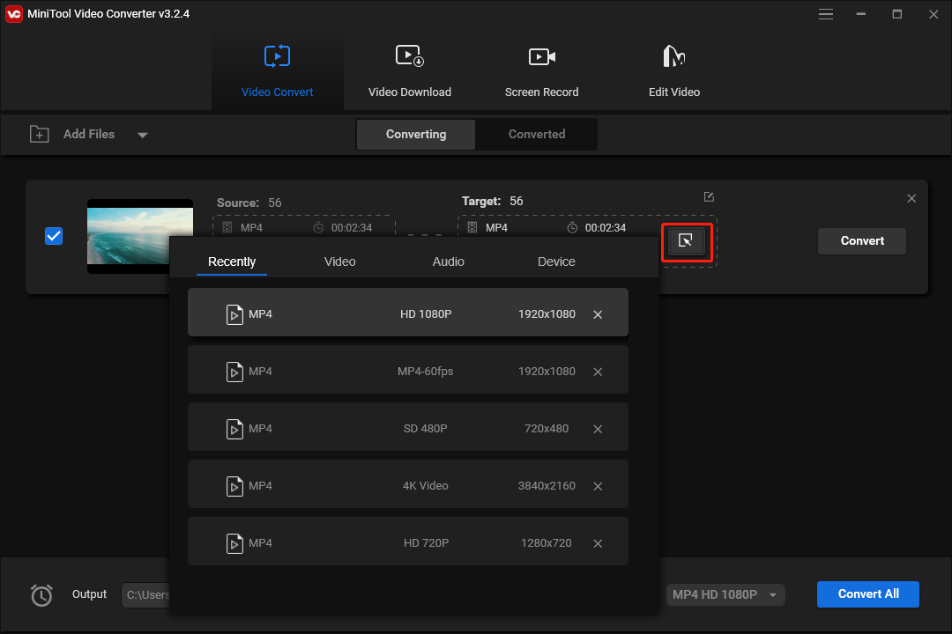Click the edit target name icon
This screenshot has width=952, height=634.
pyautogui.click(x=709, y=196)
